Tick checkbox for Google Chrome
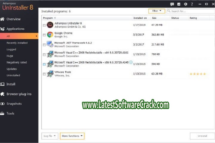Image resolution: width=215 pixels, height=143 pixels. point(44,35)
